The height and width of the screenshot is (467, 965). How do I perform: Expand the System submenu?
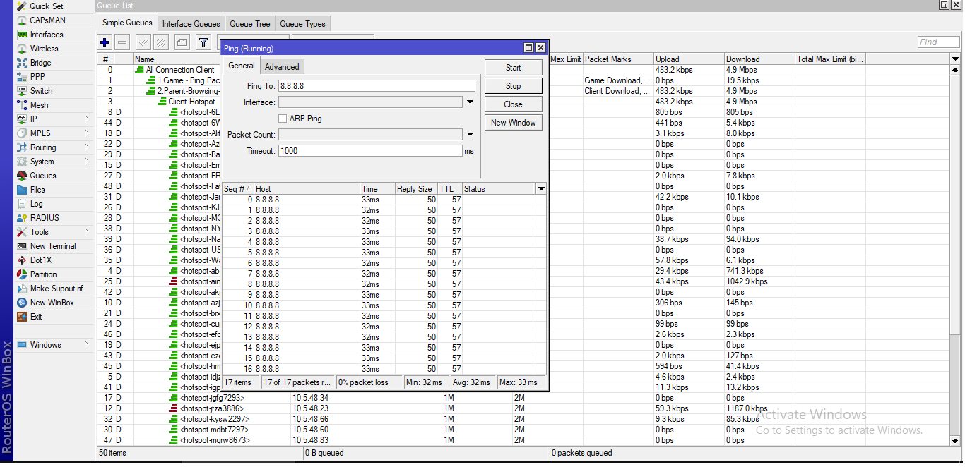click(x=87, y=162)
